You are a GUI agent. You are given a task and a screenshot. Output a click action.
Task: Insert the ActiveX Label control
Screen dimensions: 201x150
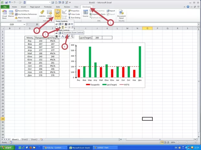coord(63,36)
